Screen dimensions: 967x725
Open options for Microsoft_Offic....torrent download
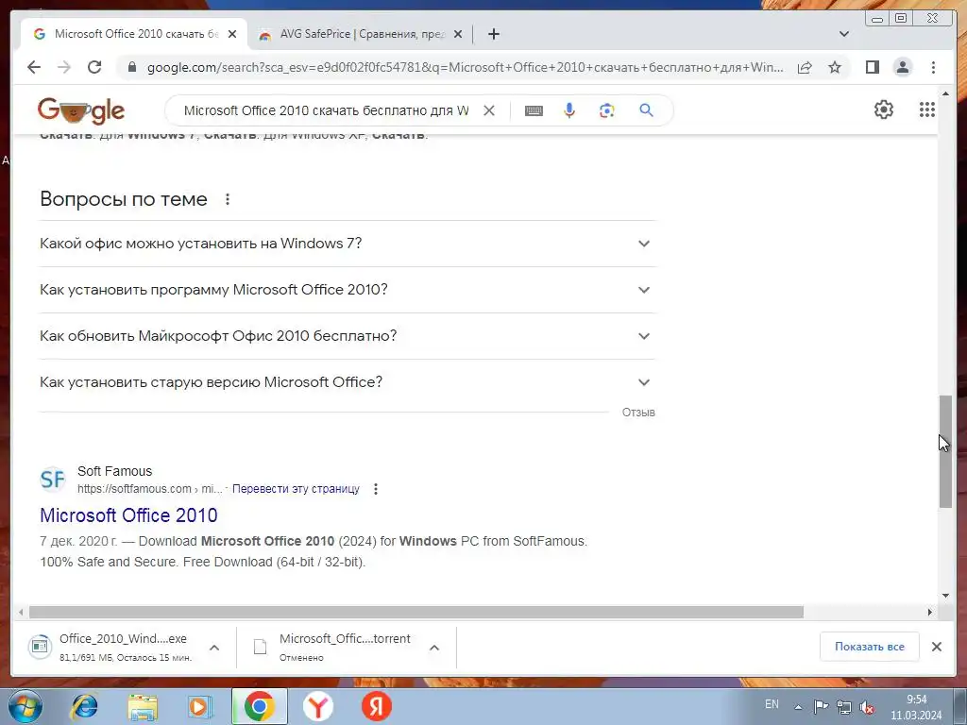(x=434, y=648)
